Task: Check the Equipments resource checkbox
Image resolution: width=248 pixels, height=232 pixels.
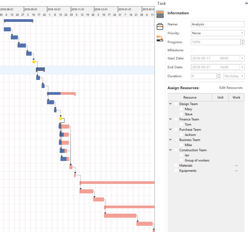Action: point(176,171)
